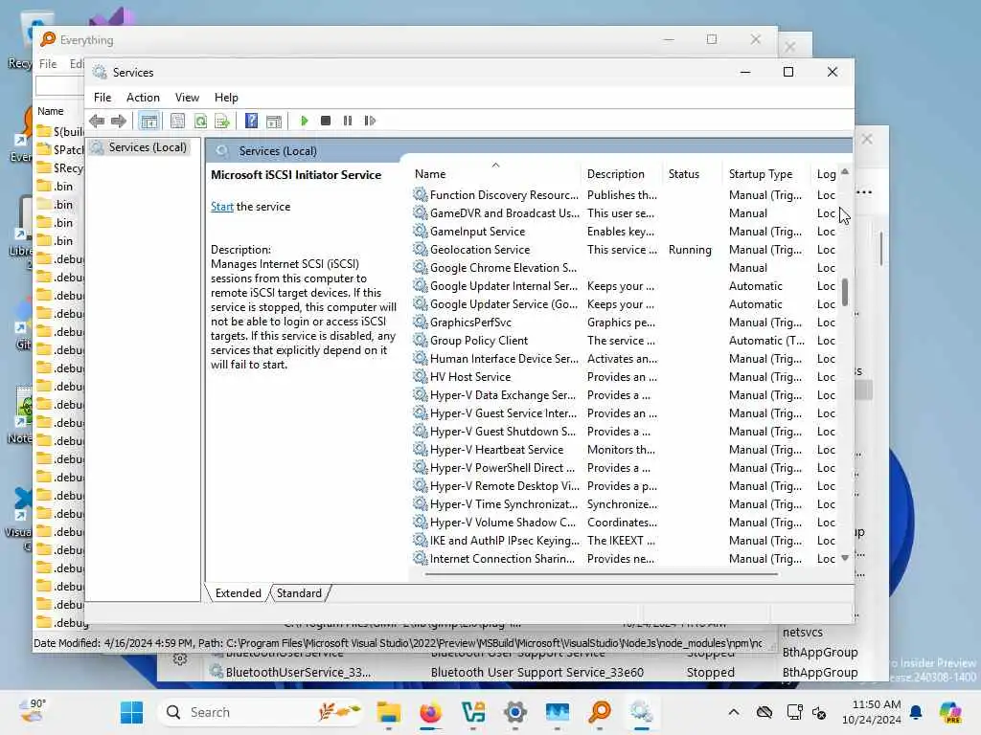Switch to the Extended tab
Screen dimensions: 981x735
point(238,593)
